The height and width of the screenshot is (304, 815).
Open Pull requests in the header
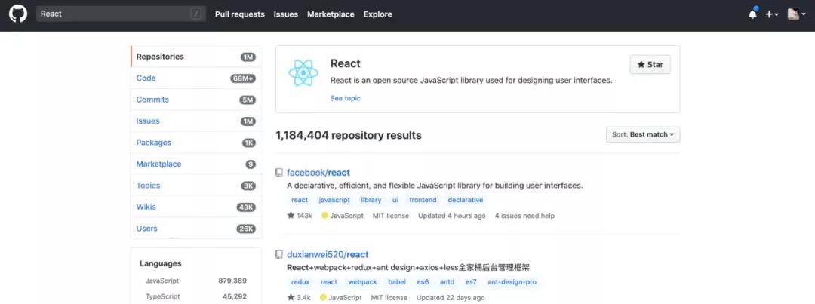pyautogui.click(x=240, y=14)
